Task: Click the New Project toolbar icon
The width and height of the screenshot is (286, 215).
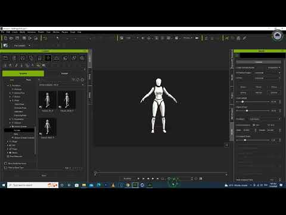Action: (5, 38)
